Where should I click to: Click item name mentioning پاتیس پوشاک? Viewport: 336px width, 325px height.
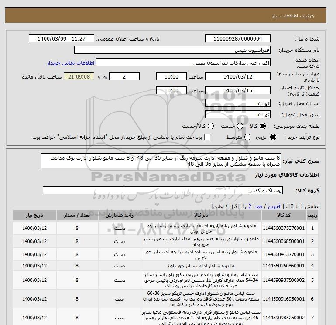(201, 280)
